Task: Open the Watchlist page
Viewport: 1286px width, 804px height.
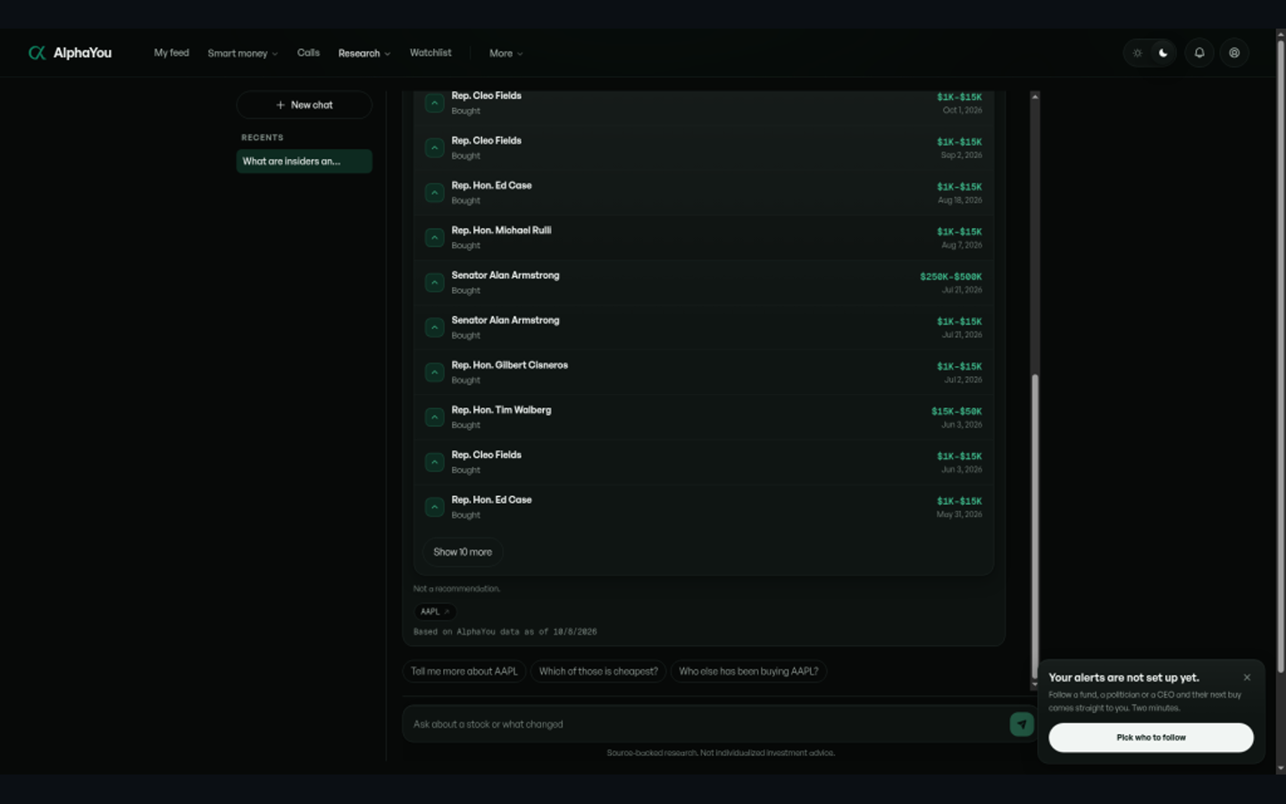Action: click(430, 53)
